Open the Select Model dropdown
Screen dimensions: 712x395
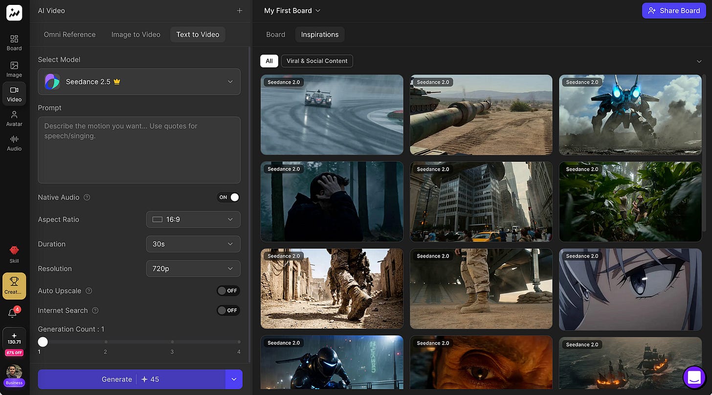coord(139,82)
